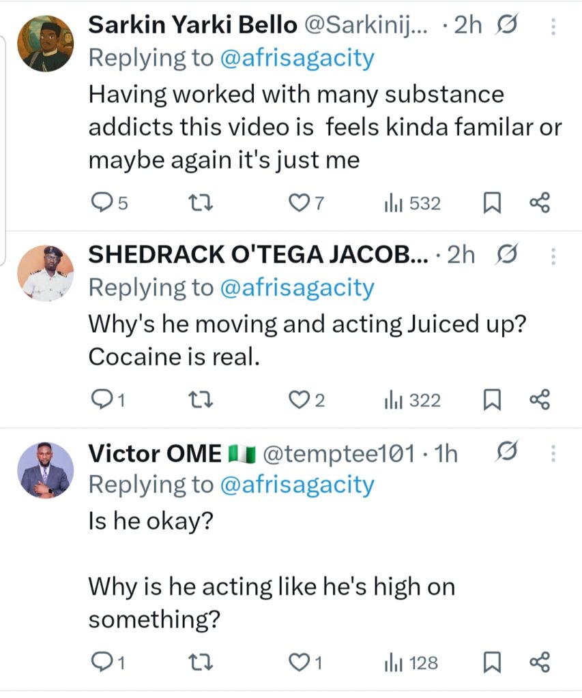Viewport: 582px width, 698px height.
Task: Open Sarkin Yarki Bello's profile name
Action: [x=193, y=26]
